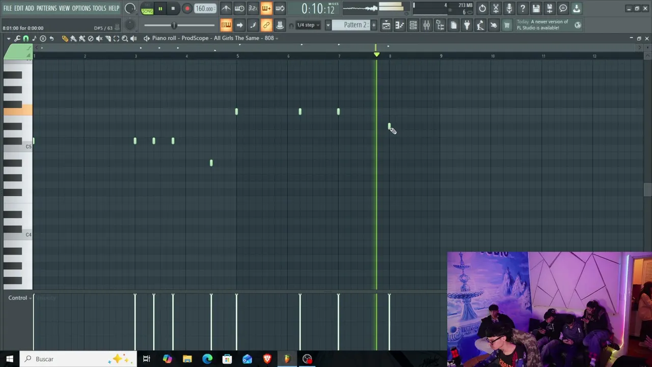The width and height of the screenshot is (652, 367).
Task: Add a new pattern with plus
Action: [373, 25]
